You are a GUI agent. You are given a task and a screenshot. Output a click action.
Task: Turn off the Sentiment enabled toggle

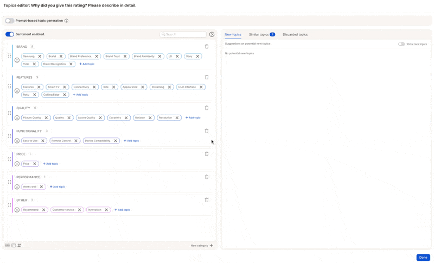10,34
